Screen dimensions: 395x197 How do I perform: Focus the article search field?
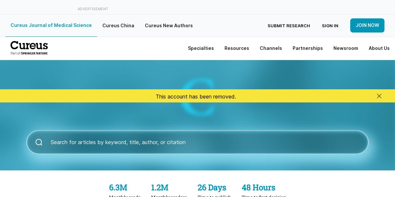point(197,142)
